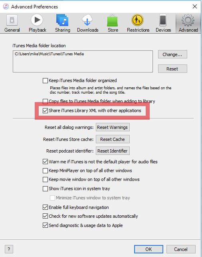Click the Reset media folder button
Image resolution: width=202 pixels, height=257 pixels.
(172, 69)
